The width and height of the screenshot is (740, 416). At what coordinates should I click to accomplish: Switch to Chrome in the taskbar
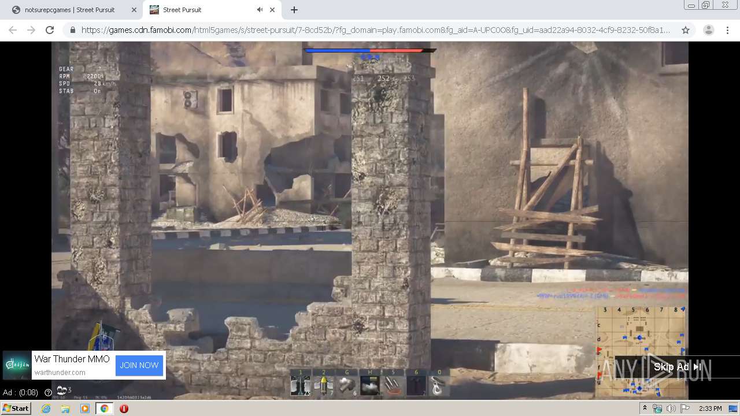[104, 408]
